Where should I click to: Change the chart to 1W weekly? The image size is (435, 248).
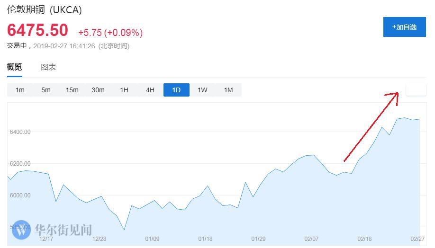point(202,90)
